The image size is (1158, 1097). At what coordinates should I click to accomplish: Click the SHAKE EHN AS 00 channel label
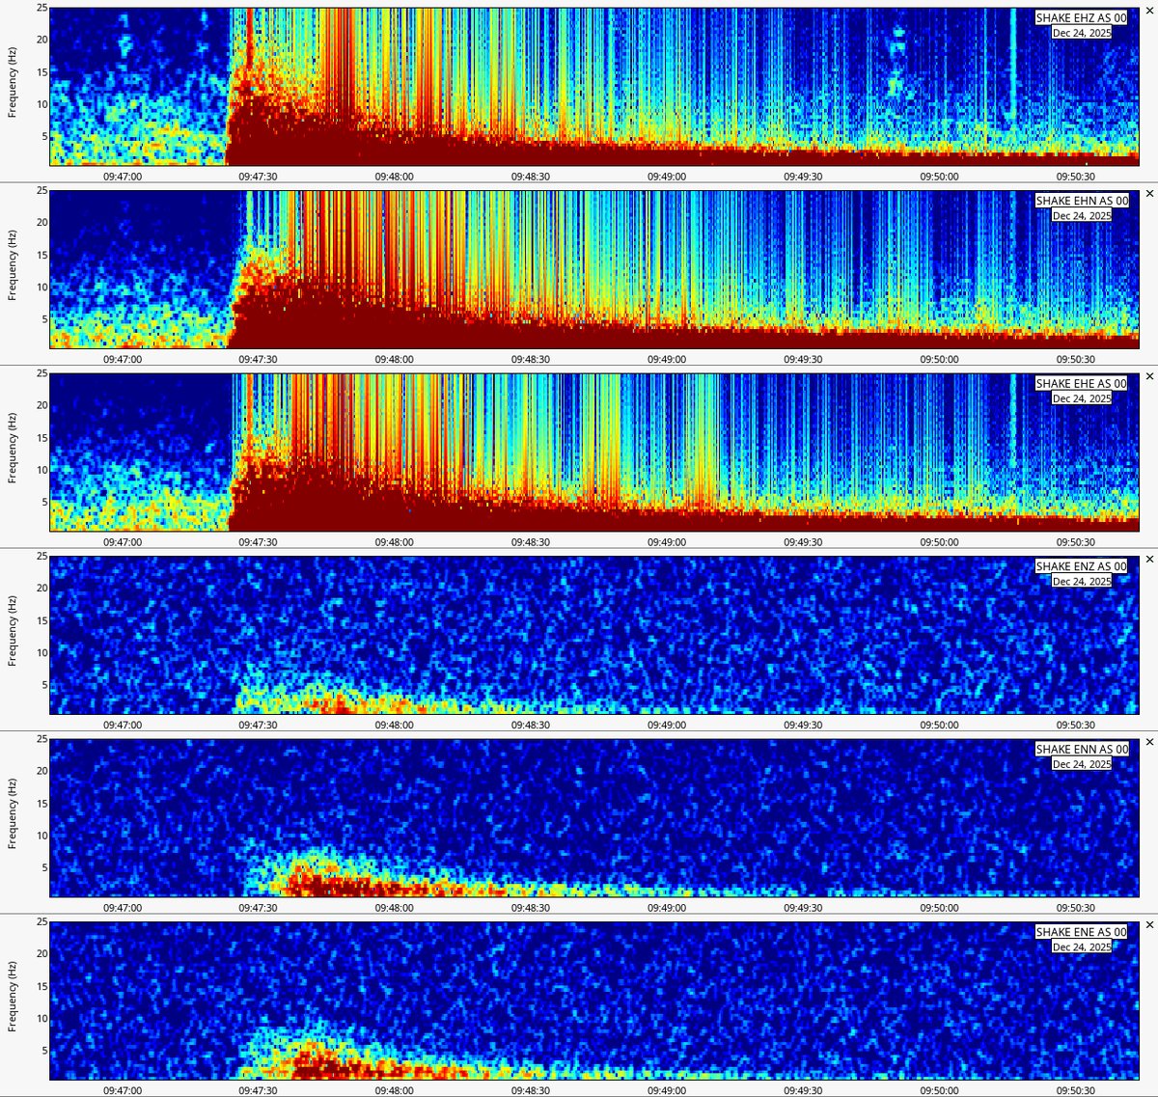pos(1081,201)
